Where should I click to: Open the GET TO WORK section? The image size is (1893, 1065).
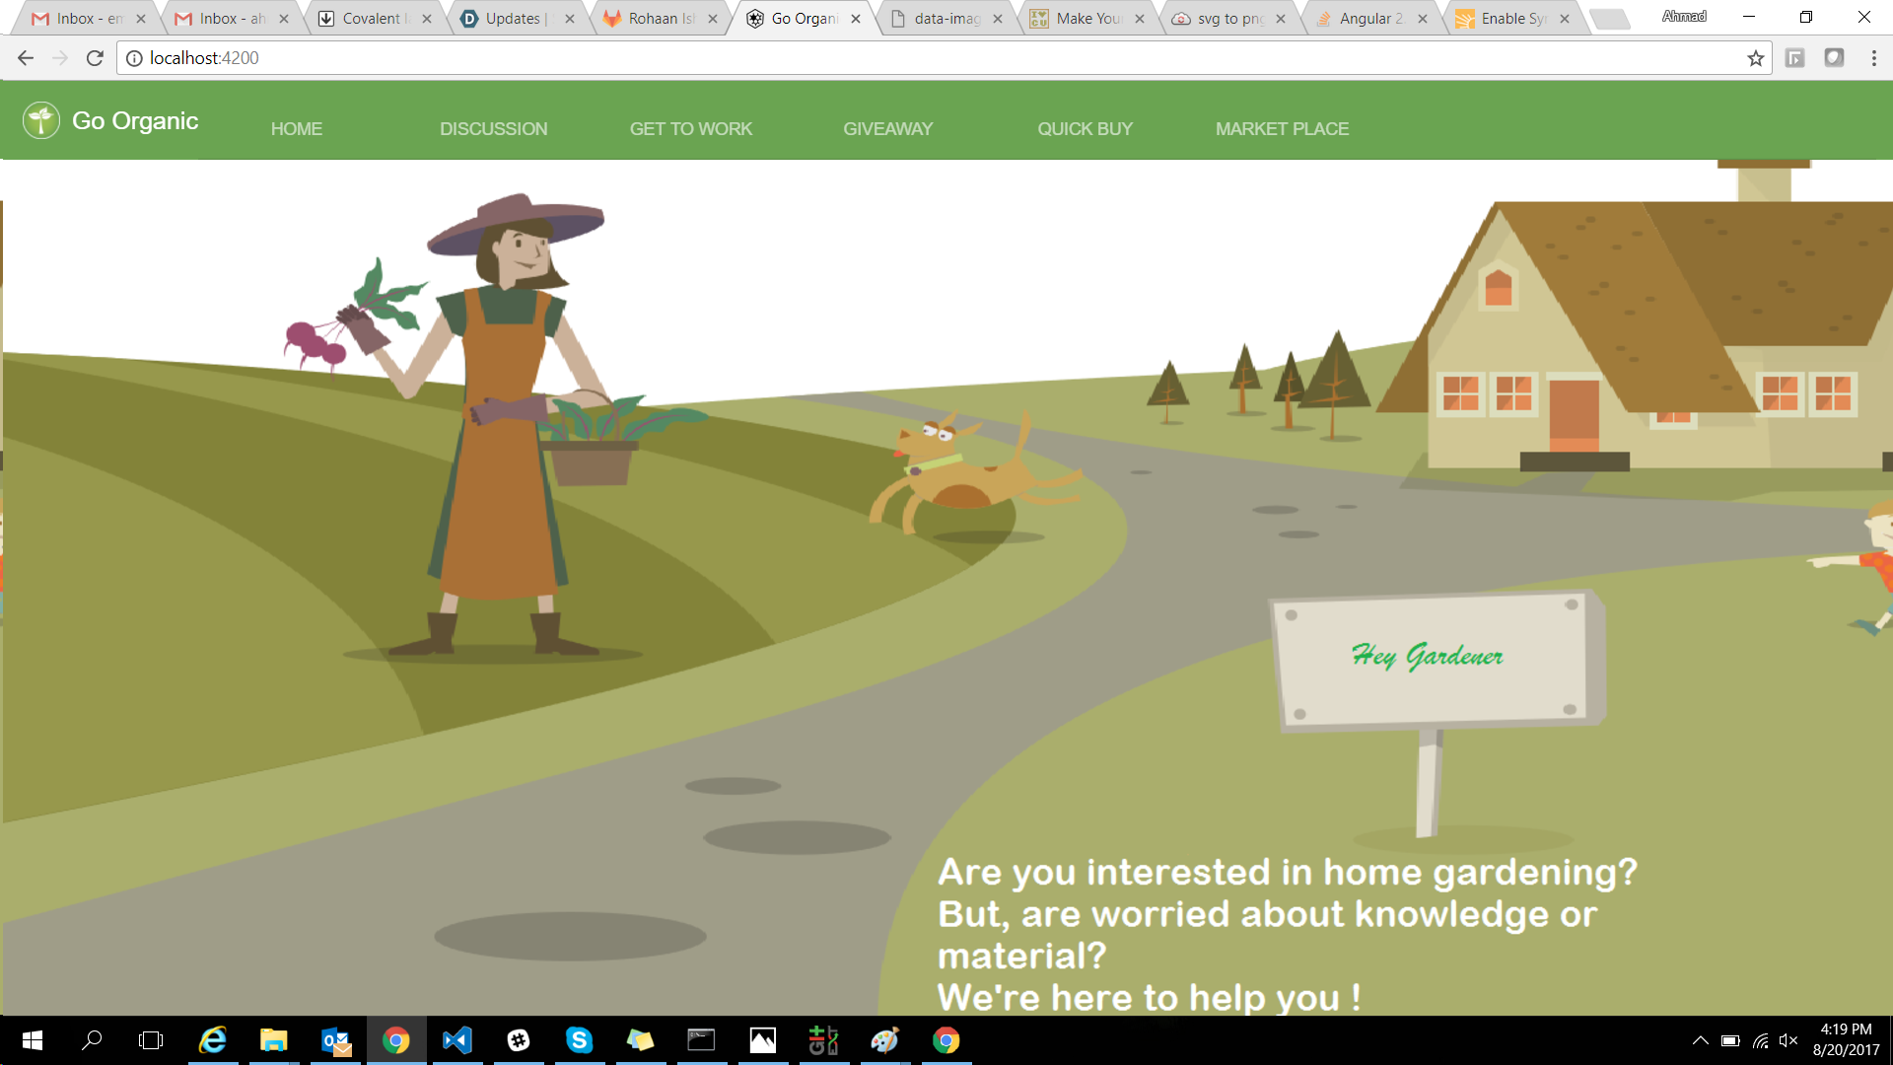tap(690, 129)
